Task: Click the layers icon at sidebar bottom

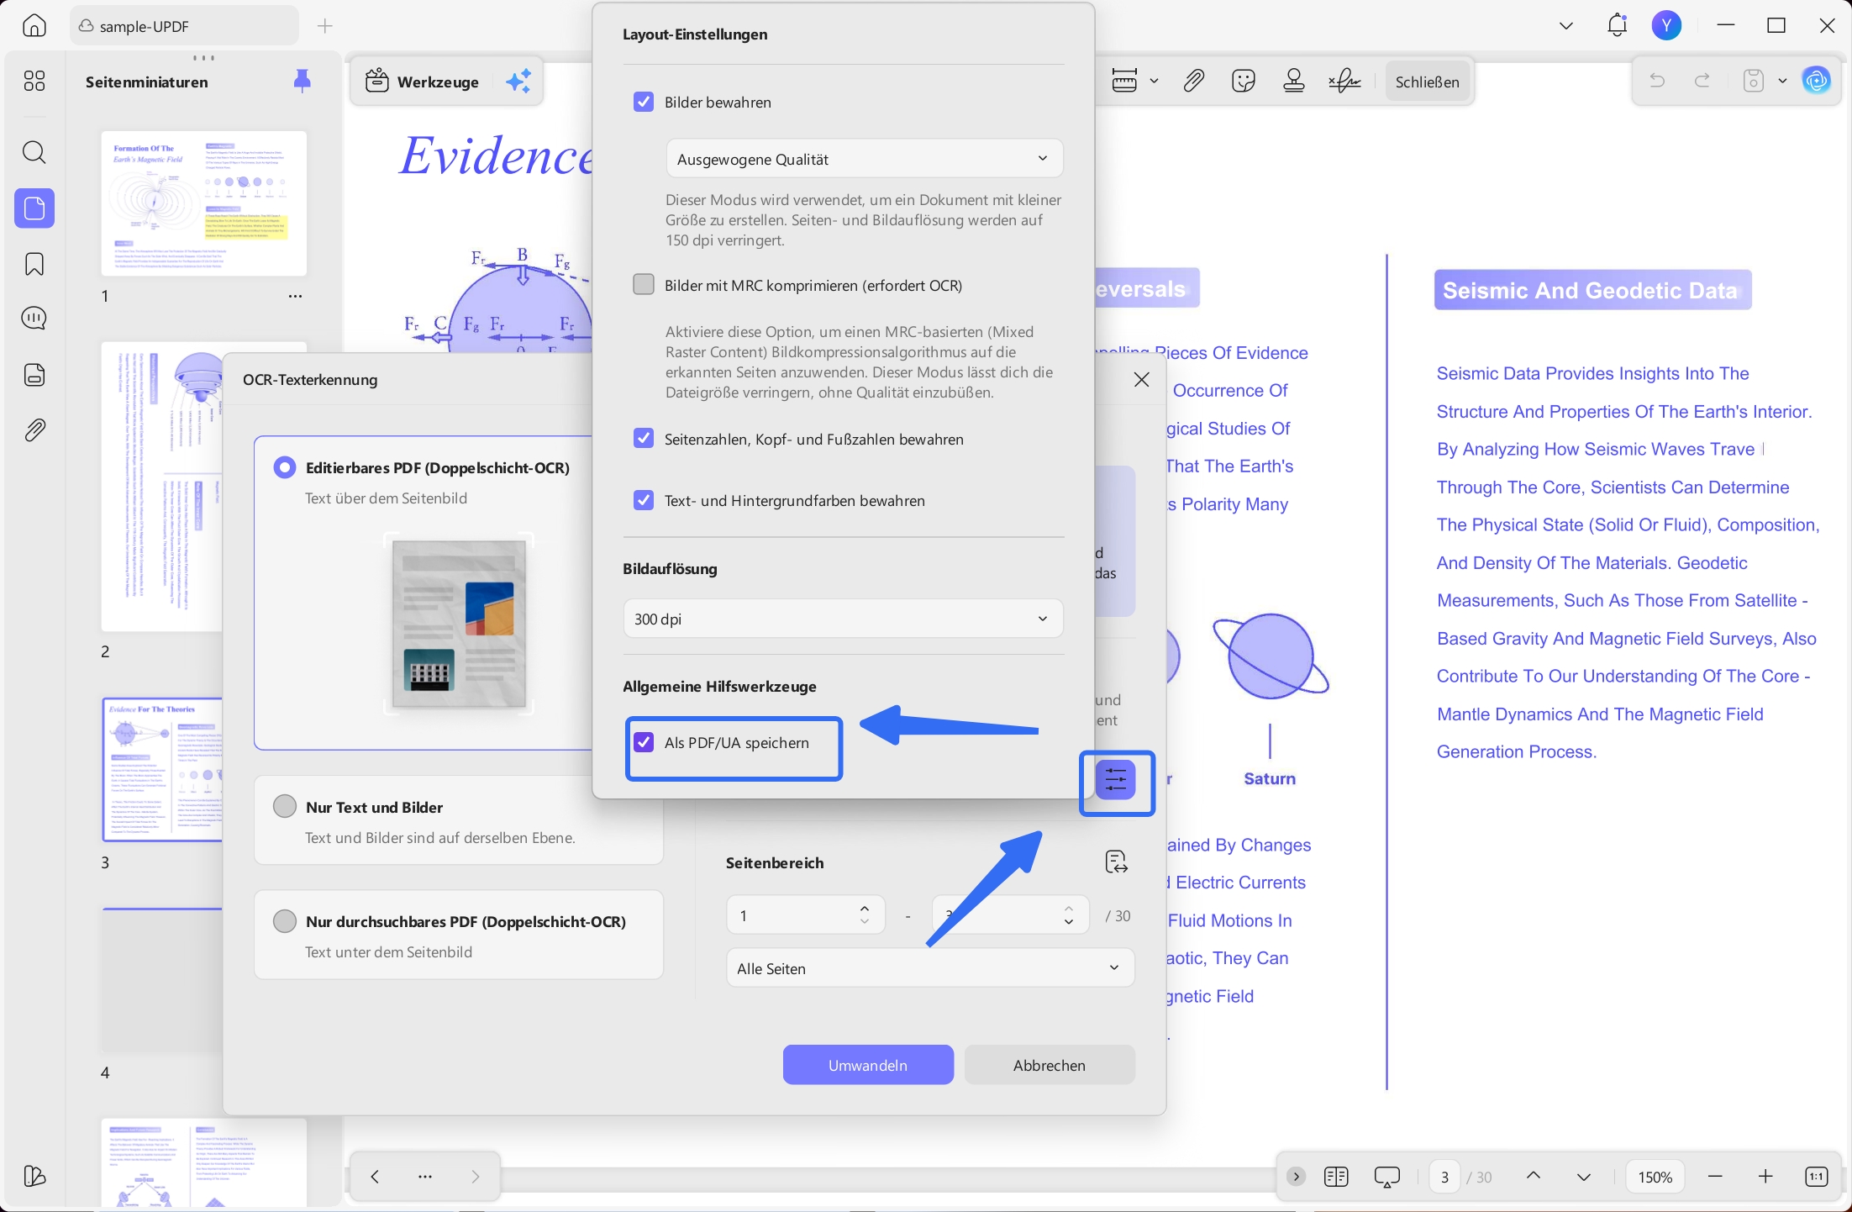Action: (34, 1176)
